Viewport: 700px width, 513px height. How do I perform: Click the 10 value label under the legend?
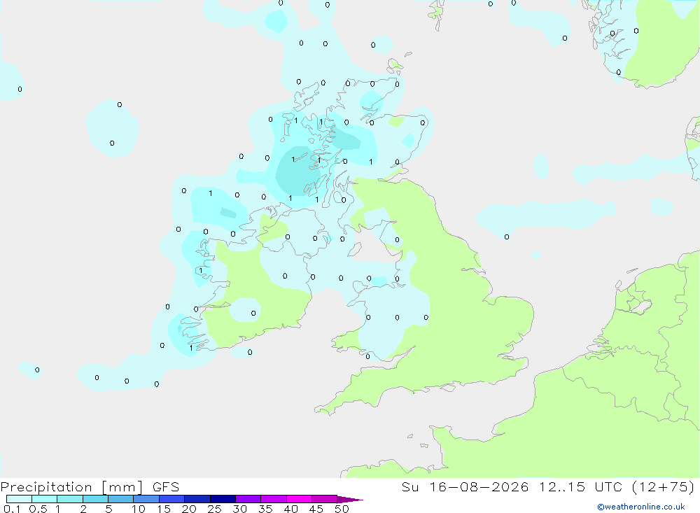point(138,509)
